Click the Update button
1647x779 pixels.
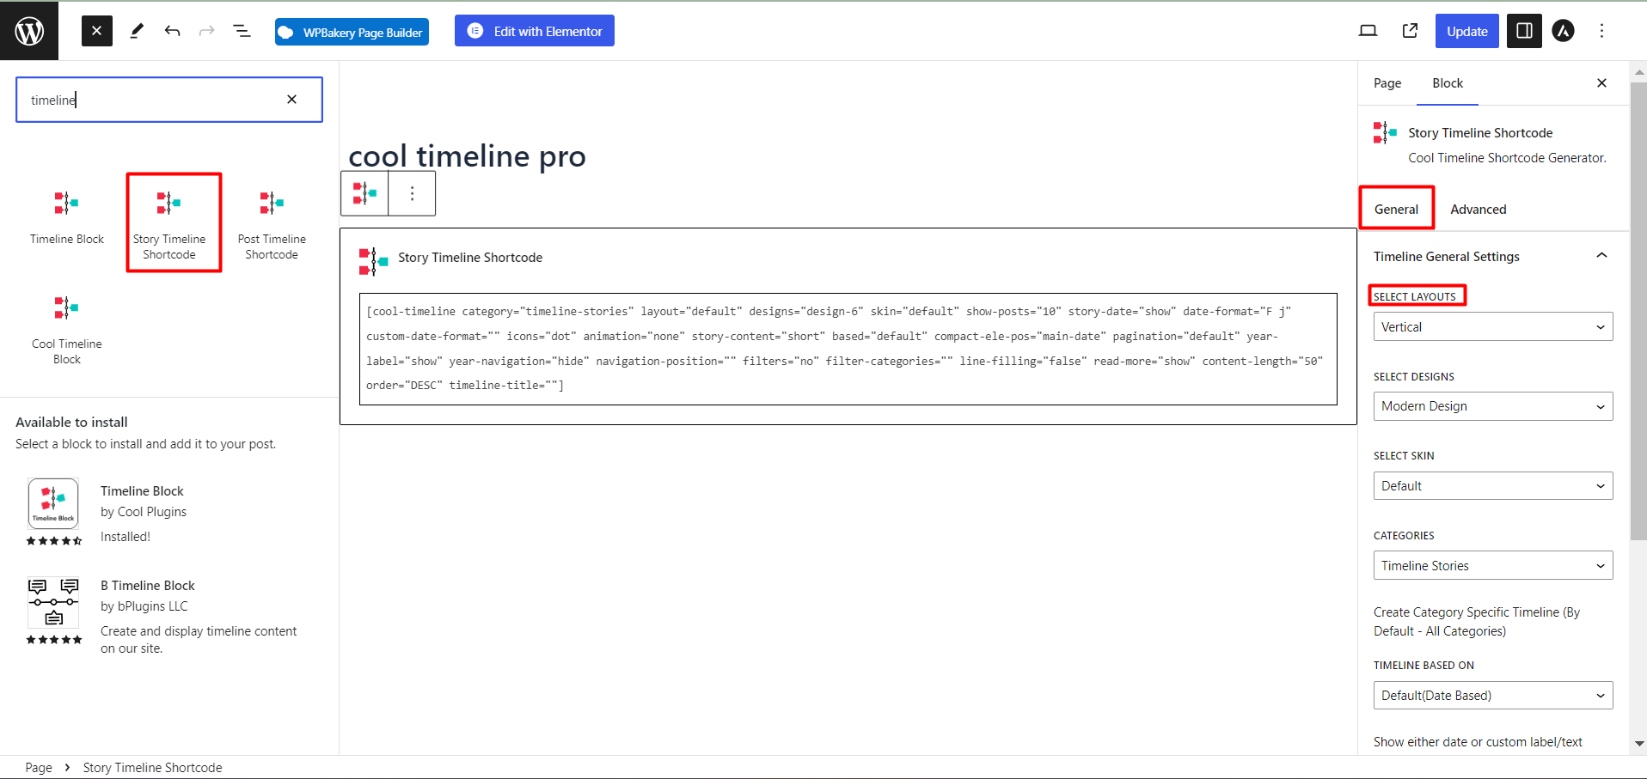pyautogui.click(x=1466, y=31)
